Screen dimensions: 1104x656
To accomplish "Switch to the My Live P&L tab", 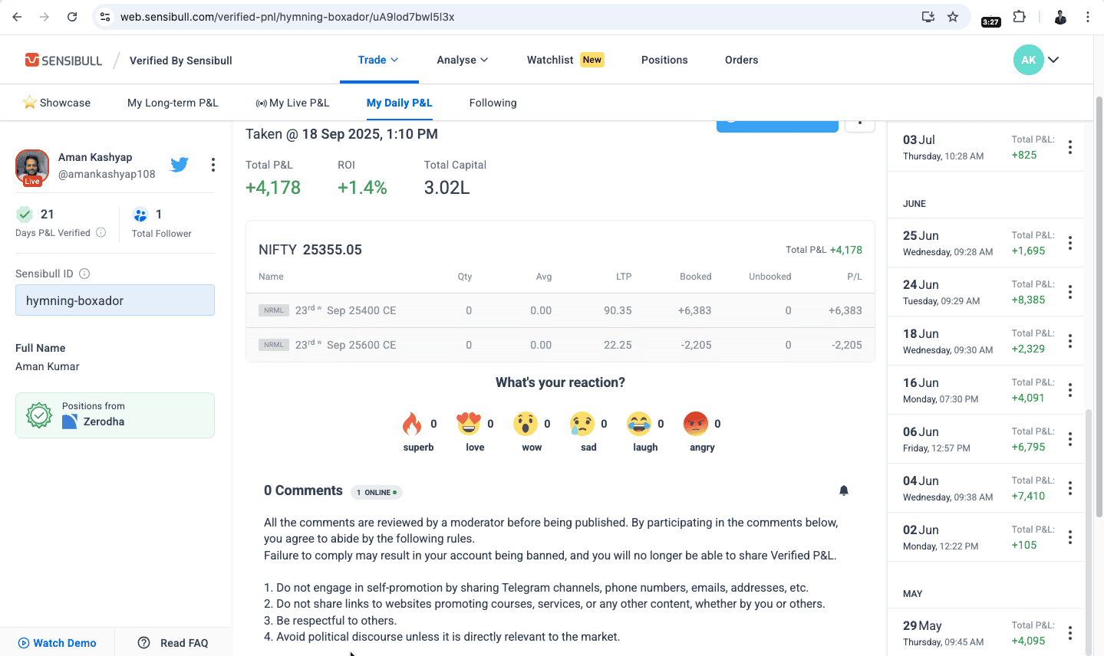I will tap(292, 103).
